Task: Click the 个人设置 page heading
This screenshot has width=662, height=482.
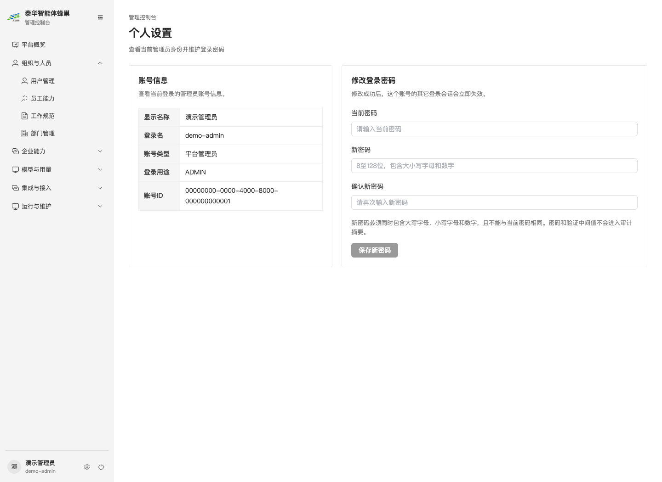Action: 150,33
